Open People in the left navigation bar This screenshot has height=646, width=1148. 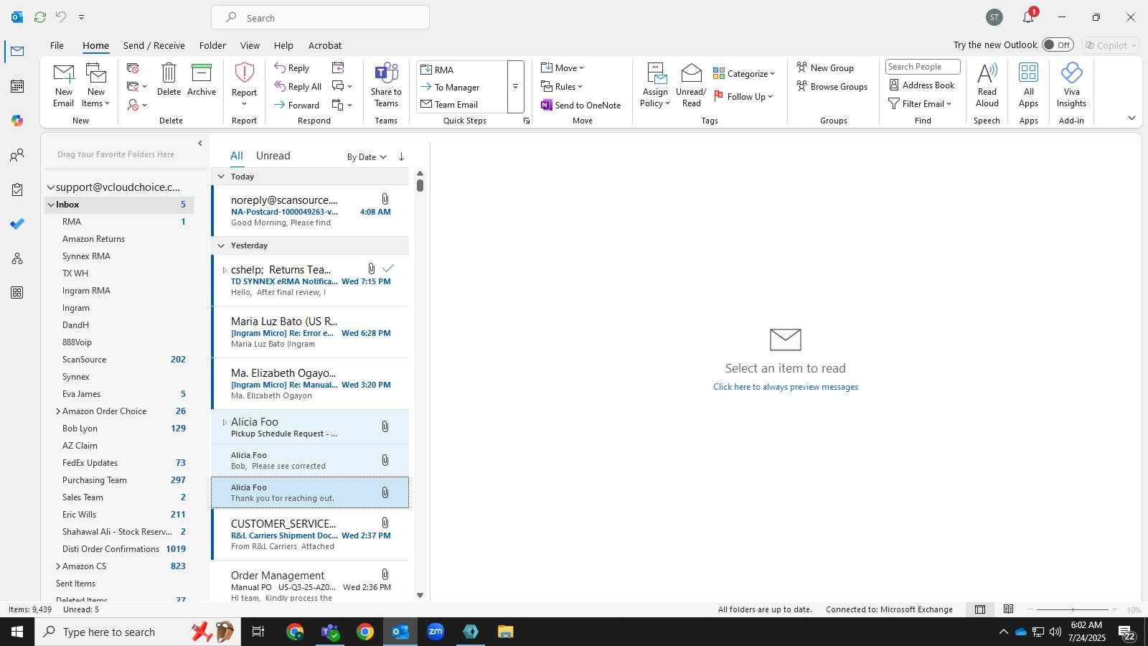pyautogui.click(x=17, y=155)
